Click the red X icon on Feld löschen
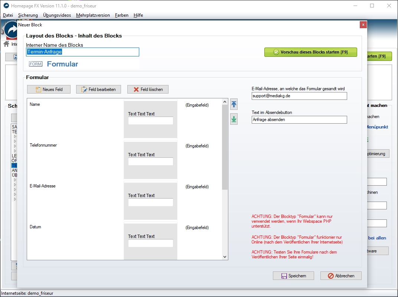 [136, 89]
